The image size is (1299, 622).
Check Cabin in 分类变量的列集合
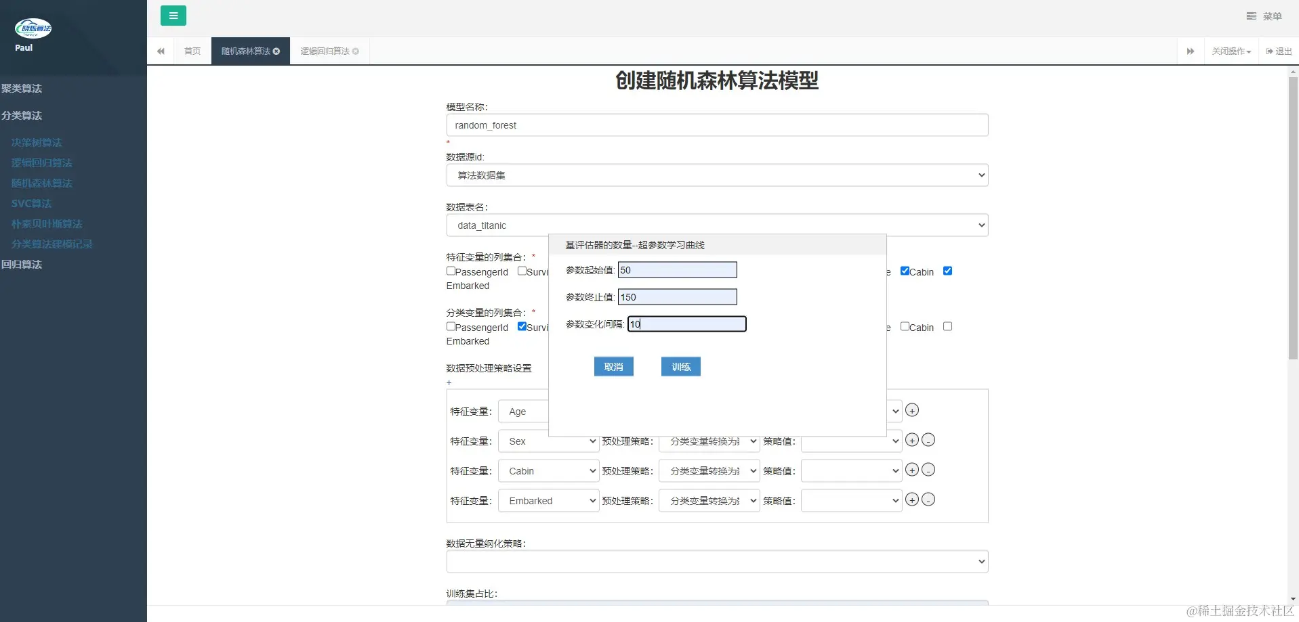[905, 326]
